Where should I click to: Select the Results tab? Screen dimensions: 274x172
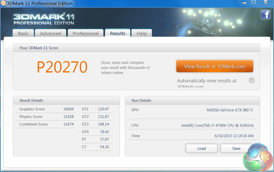118,33
